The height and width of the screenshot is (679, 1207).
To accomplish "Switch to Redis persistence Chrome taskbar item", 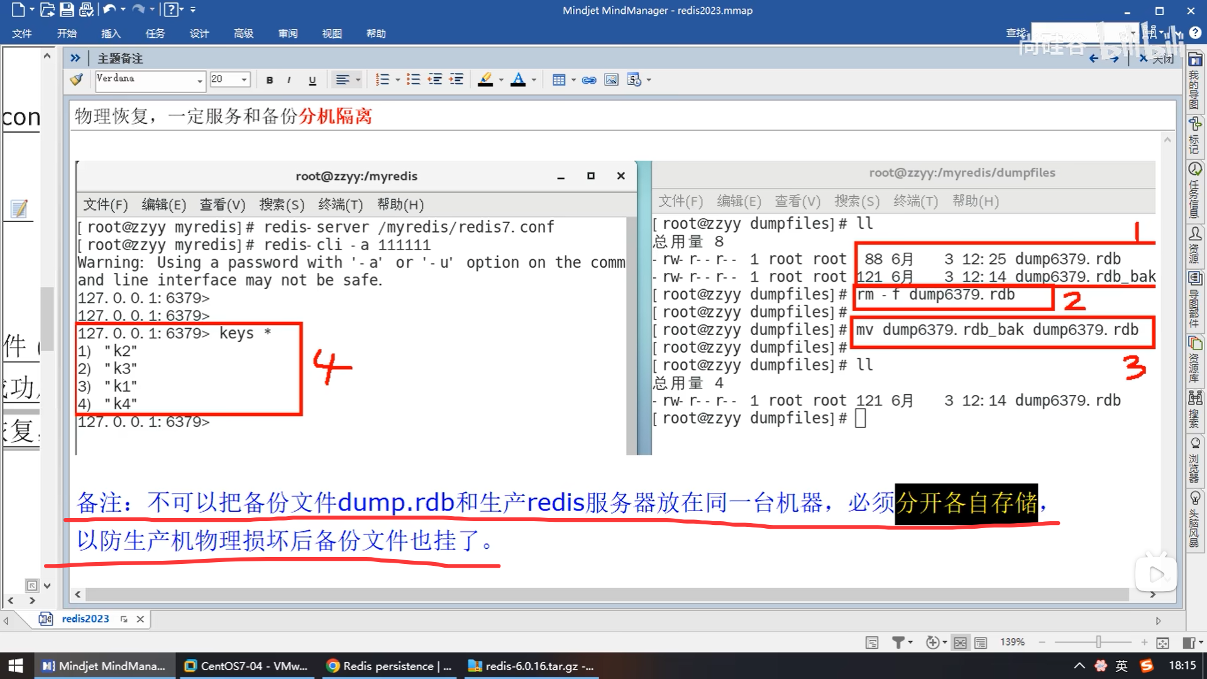I will (x=389, y=666).
